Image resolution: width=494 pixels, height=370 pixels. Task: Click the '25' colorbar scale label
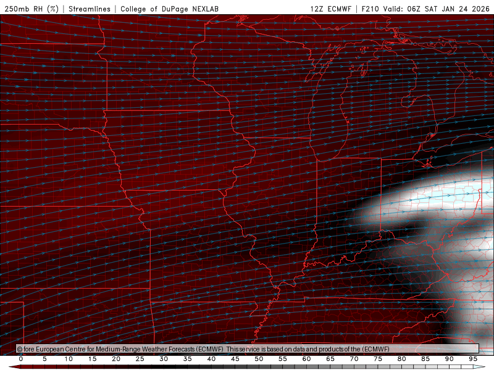coord(140,359)
